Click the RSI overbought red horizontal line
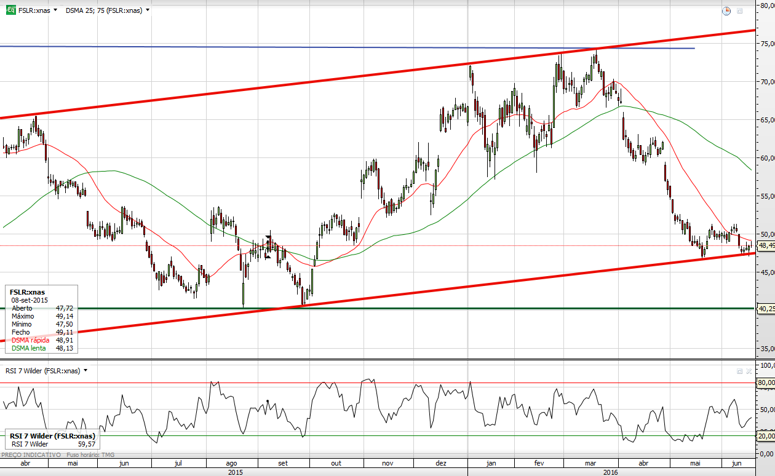The height and width of the screenshot is (476, 775). tap(378, 383)
